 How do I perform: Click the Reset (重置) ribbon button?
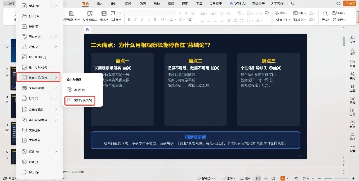116,13
